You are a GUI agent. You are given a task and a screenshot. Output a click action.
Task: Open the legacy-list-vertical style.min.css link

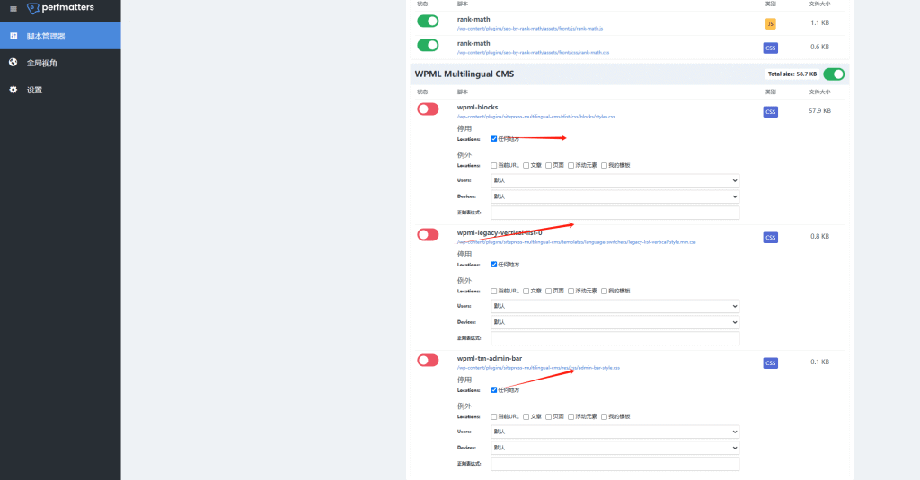576,242
